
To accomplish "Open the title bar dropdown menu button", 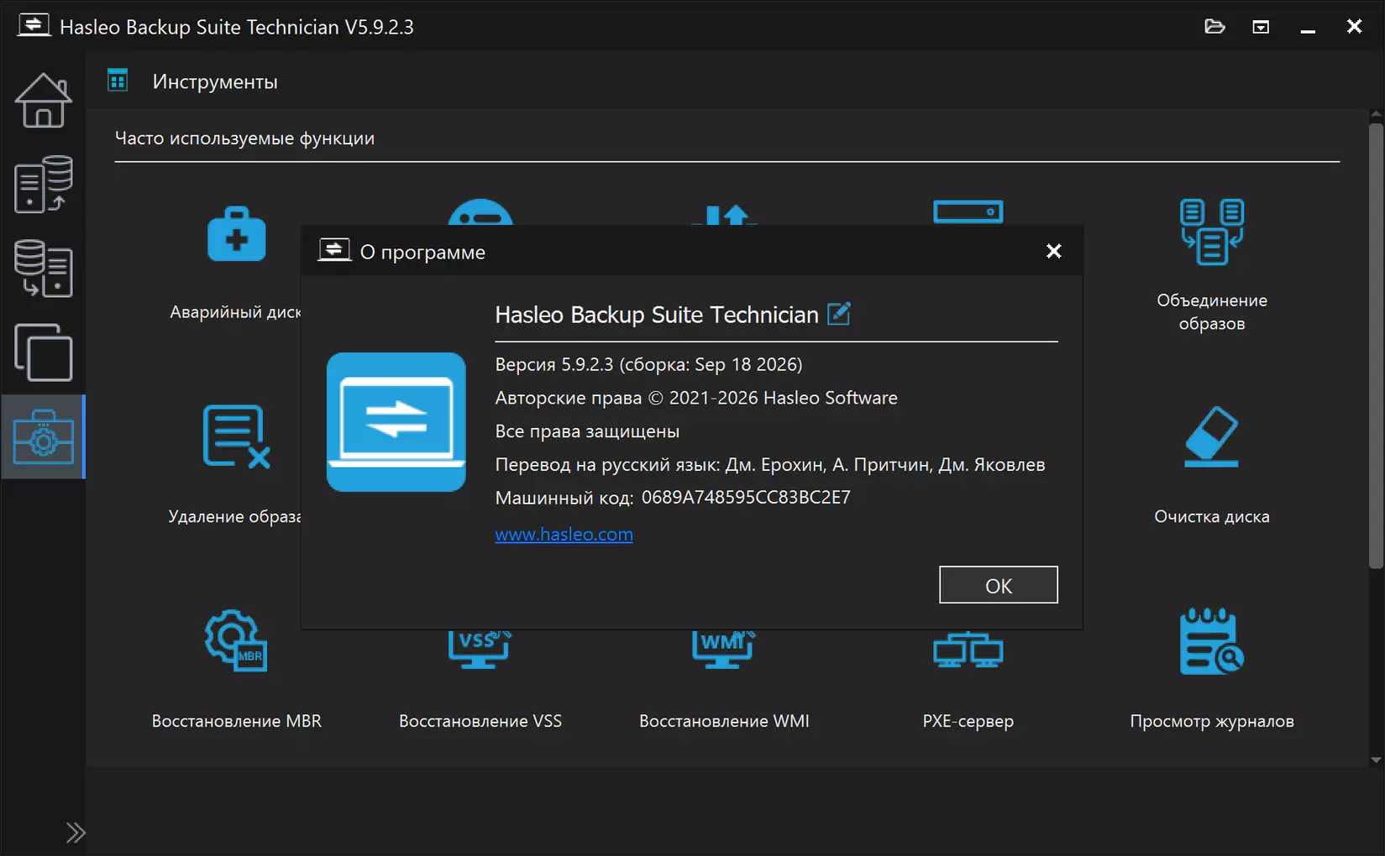I will point(1261,27).
